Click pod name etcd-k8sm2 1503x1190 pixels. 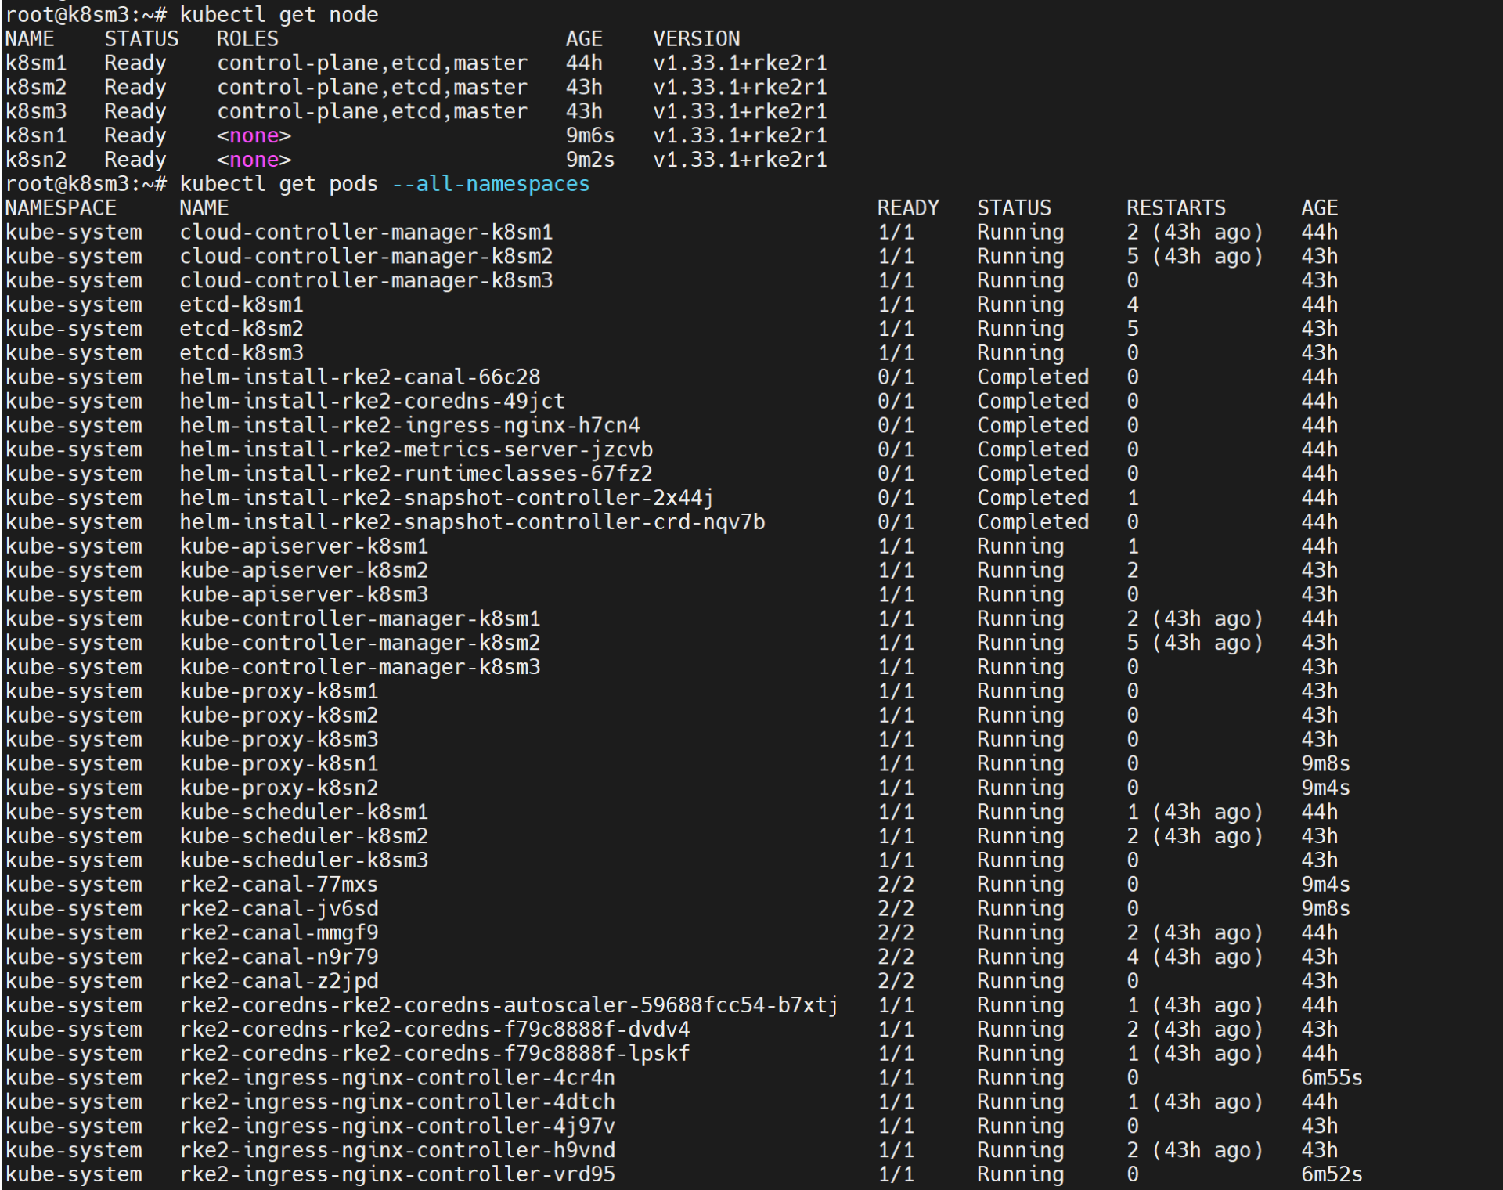241,329
